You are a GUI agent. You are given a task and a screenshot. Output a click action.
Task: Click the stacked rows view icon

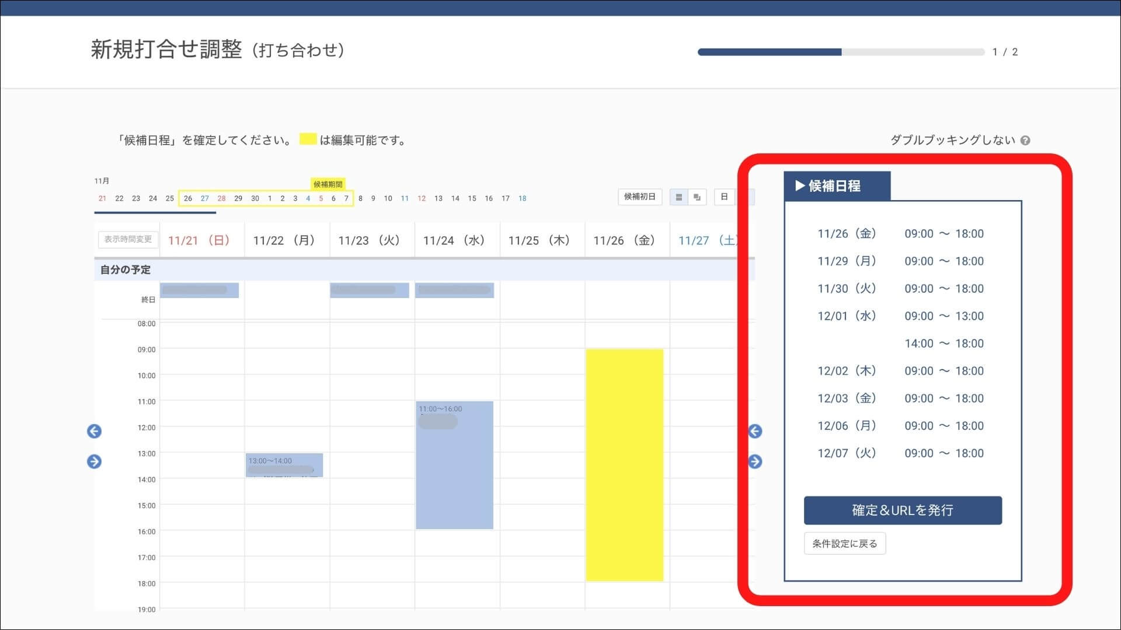pos(678,197)
